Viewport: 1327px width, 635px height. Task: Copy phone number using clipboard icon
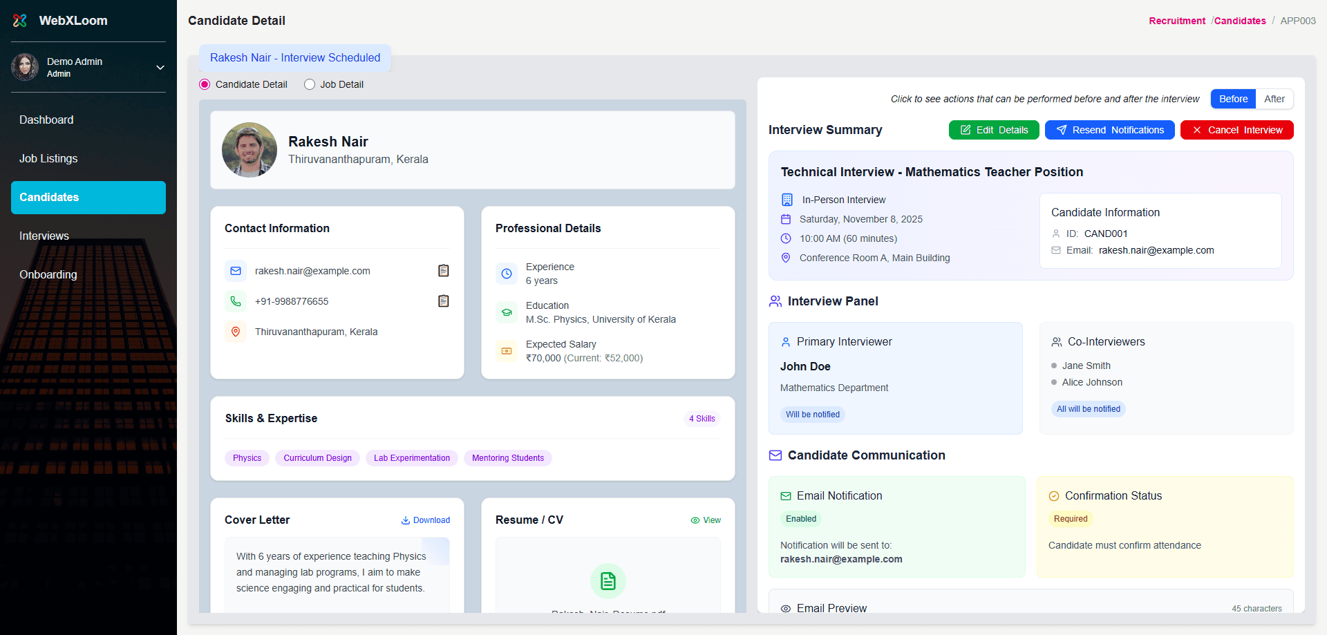[444, 301]
